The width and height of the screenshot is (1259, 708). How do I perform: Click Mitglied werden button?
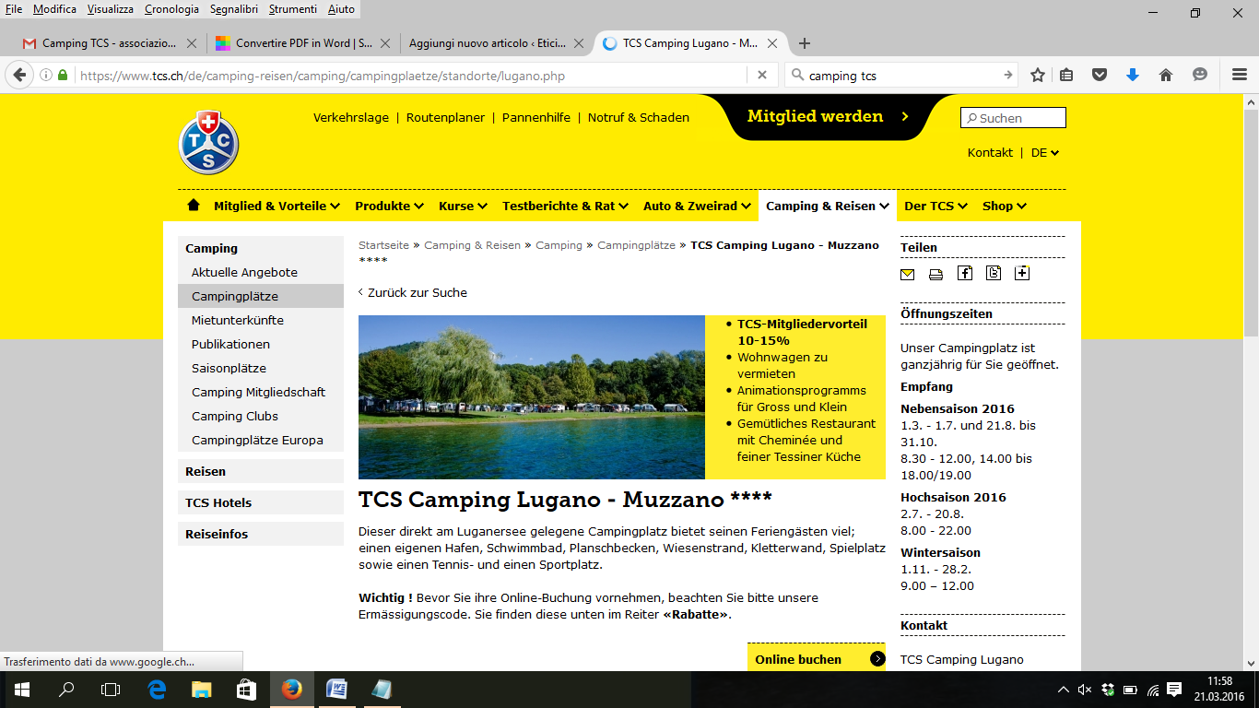pyautogui.click(x=828, y=117)
